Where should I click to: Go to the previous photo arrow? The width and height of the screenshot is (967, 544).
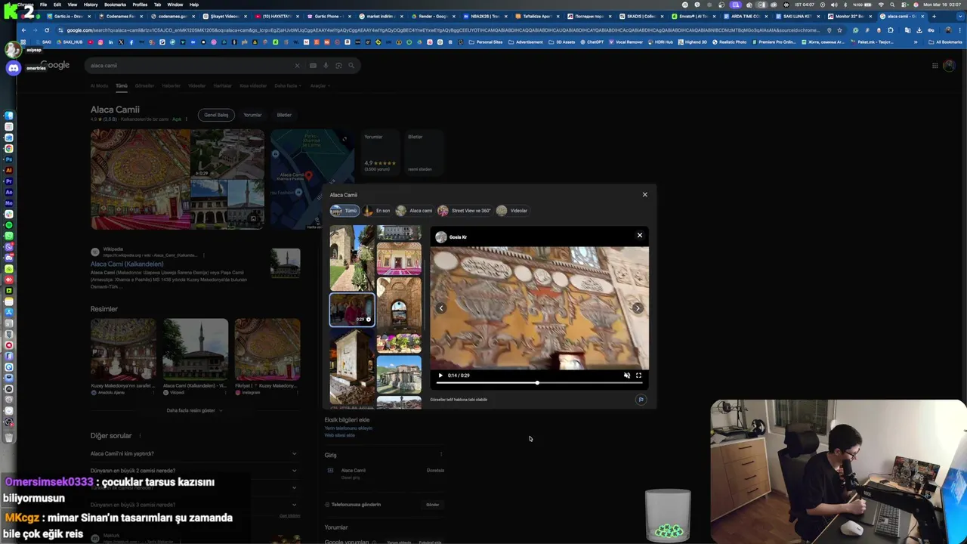pos(441,308)
